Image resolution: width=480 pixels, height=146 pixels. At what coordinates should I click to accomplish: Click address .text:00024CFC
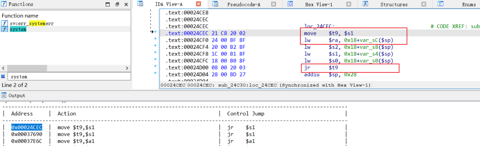186,60
